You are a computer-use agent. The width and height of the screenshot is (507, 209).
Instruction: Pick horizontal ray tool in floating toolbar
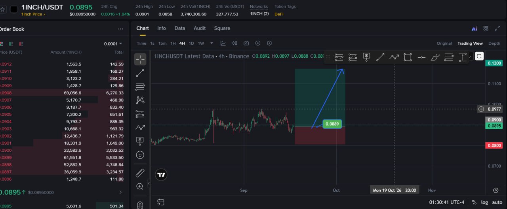click(421, 57)
